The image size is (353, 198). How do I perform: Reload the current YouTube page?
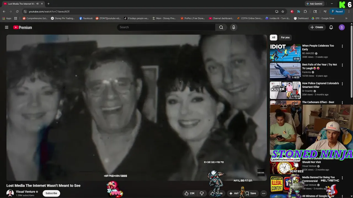pos(17,12)
